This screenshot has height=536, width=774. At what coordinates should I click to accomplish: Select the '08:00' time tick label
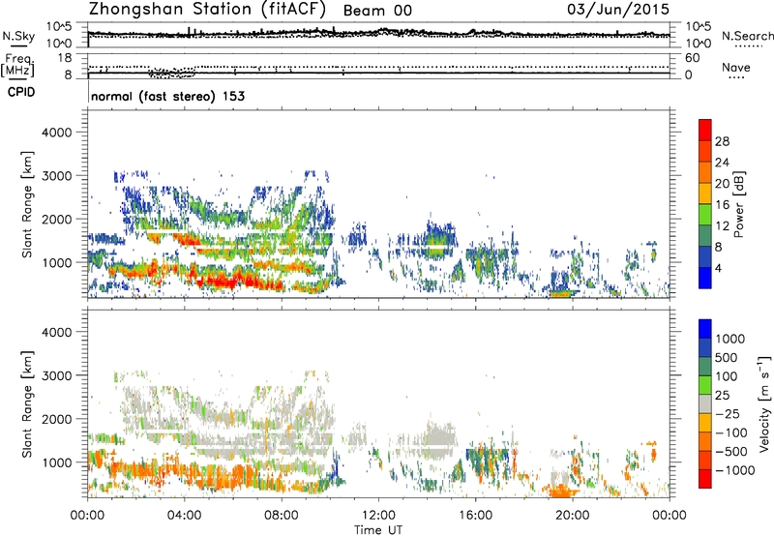(x=282, y=516)
